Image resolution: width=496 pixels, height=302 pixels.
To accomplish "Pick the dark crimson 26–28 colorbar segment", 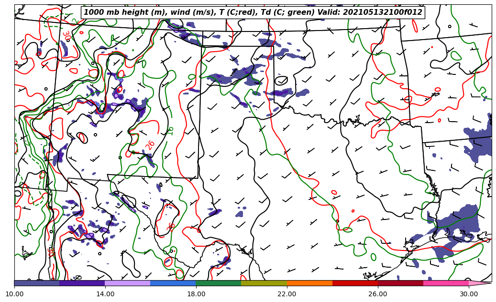I will click(400, 283).
